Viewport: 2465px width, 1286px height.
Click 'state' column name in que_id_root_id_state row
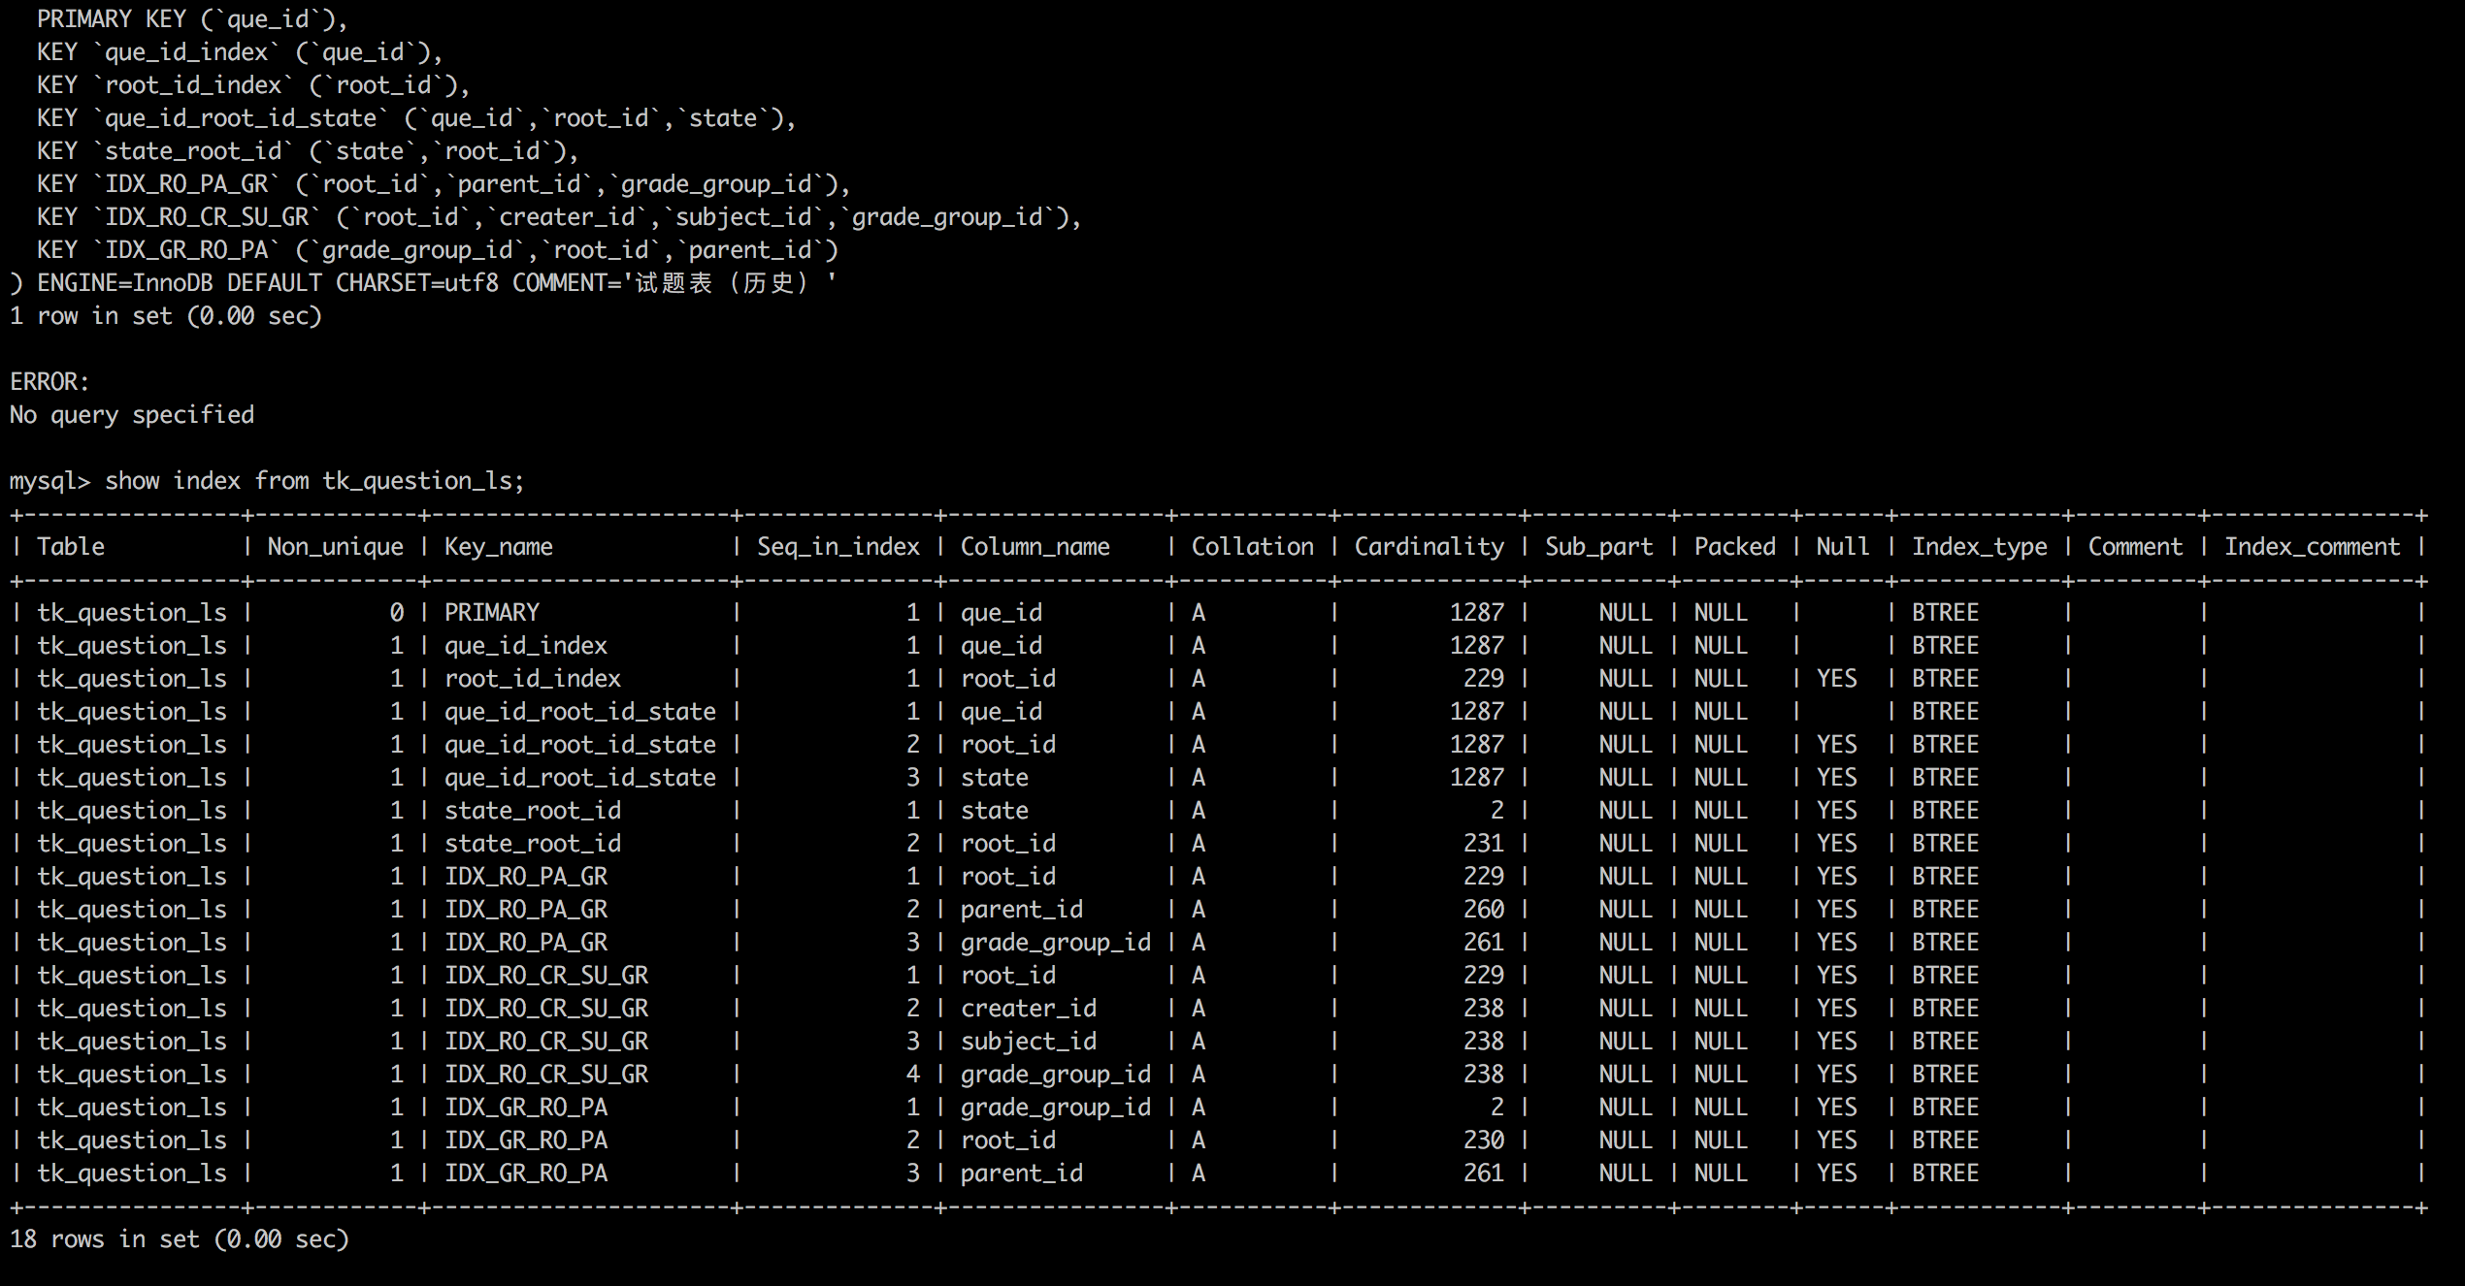click(x=994, y=778)
